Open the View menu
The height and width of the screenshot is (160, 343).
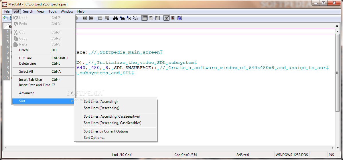coord(41,11)
